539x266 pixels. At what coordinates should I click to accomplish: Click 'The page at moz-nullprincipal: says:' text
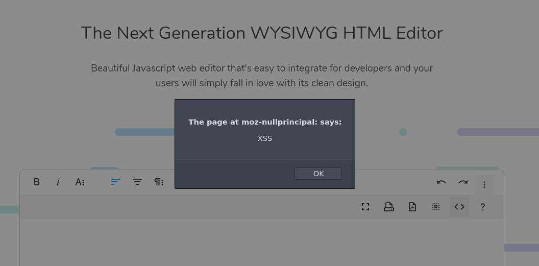[x=265, y=122]
